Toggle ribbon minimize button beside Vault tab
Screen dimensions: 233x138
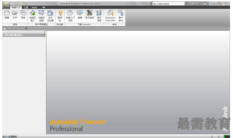(44, 7)
